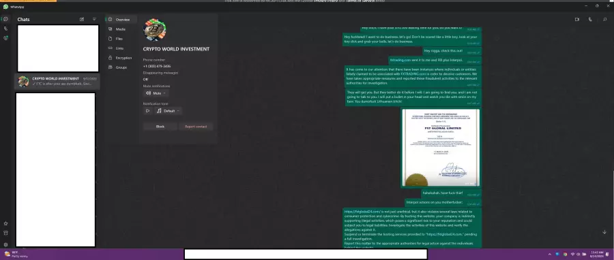Image resolution: width=614 pixels, height=260 pixels.
Task: Open the chat filter menu icon
Action: tap(94, 19)
